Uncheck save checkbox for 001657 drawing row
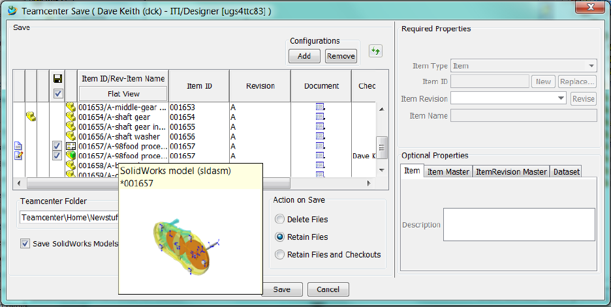The width and height of the screenshot is (611, 307). click(57, 146)
